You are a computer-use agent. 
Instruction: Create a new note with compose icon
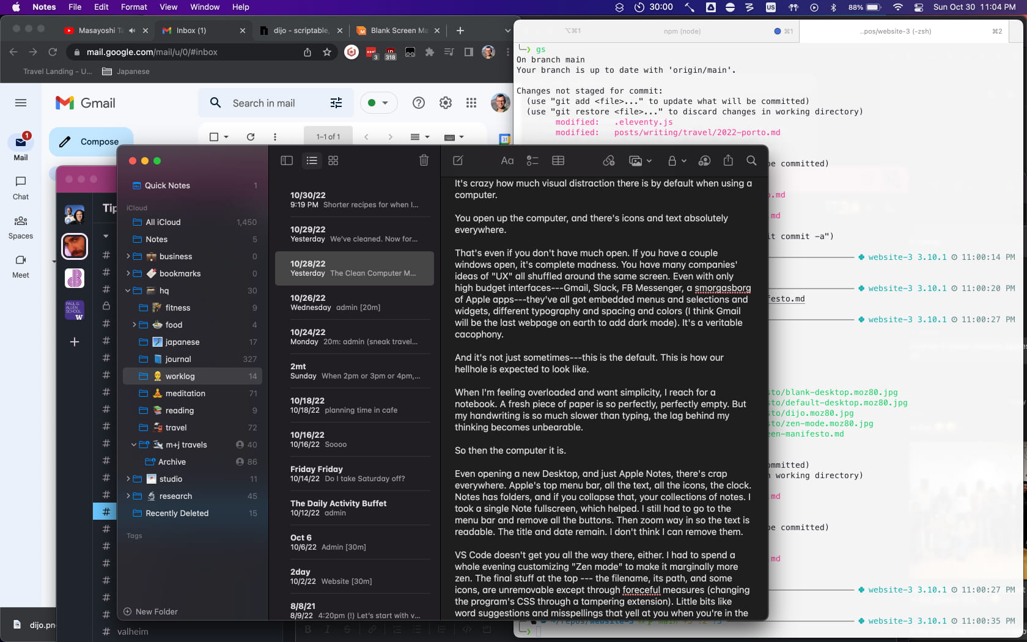coord(458,161)
